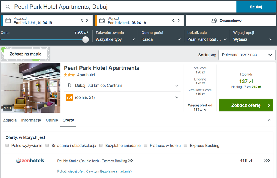Open the Przyjazd calendar icon
Viewport: 277px width, 178px height.
8,21
